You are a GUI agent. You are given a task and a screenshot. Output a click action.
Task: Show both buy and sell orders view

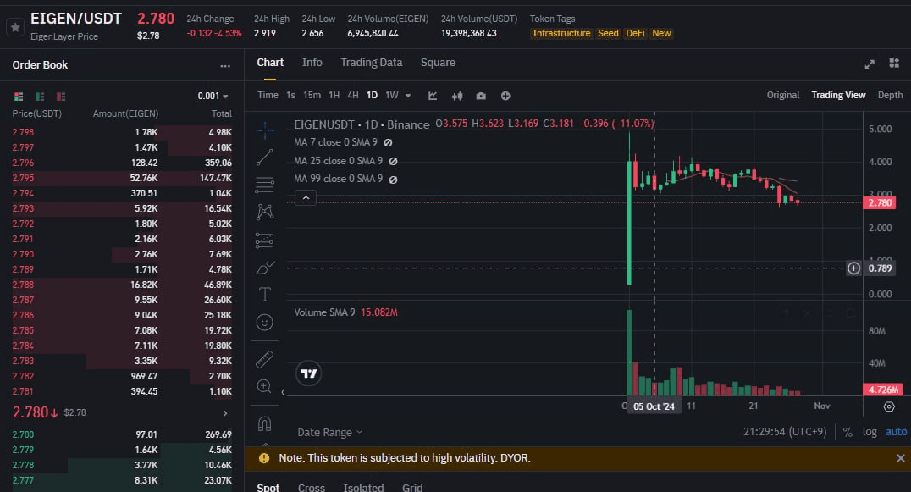[x=19, y=97]
